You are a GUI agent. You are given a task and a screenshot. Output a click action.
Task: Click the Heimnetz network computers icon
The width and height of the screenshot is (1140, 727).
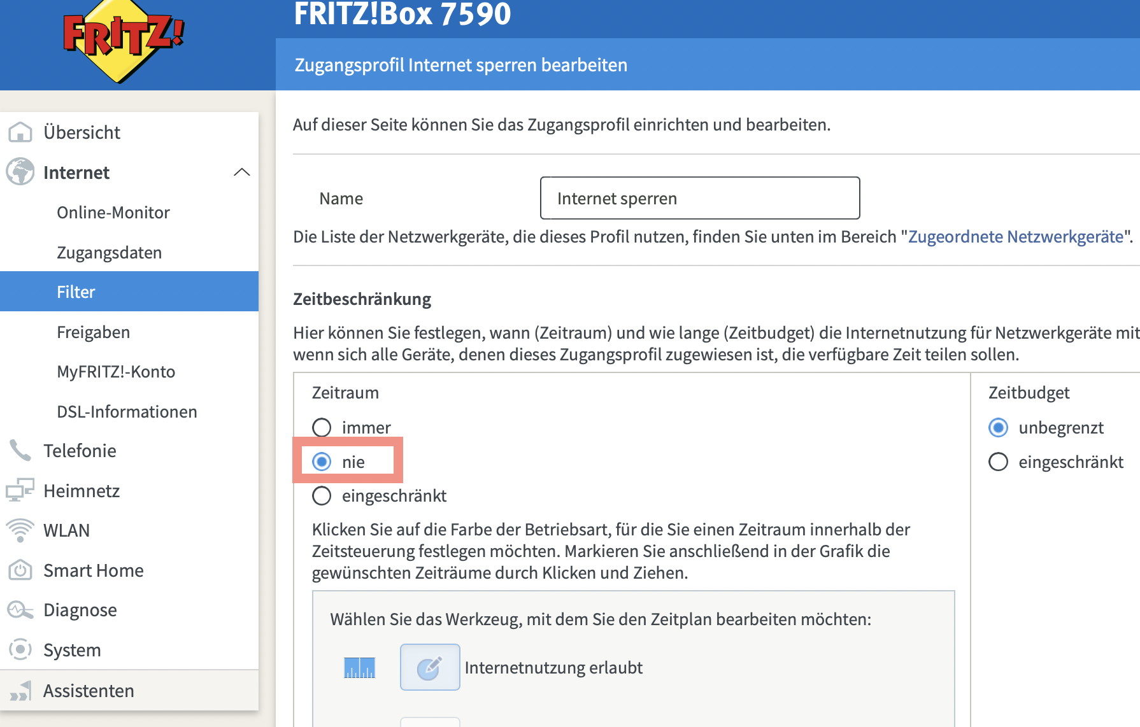coord(20,490)
